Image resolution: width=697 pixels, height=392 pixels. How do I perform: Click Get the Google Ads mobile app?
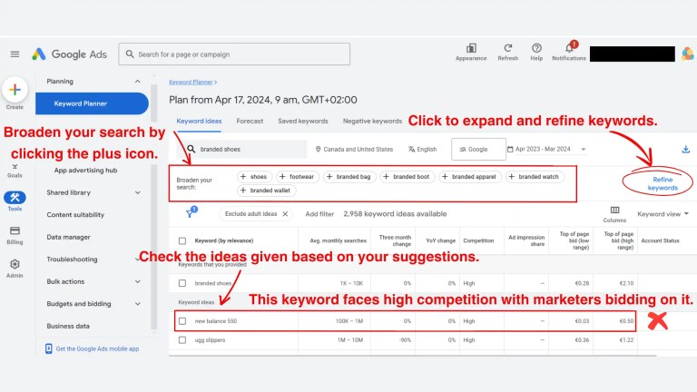[92, 348]
